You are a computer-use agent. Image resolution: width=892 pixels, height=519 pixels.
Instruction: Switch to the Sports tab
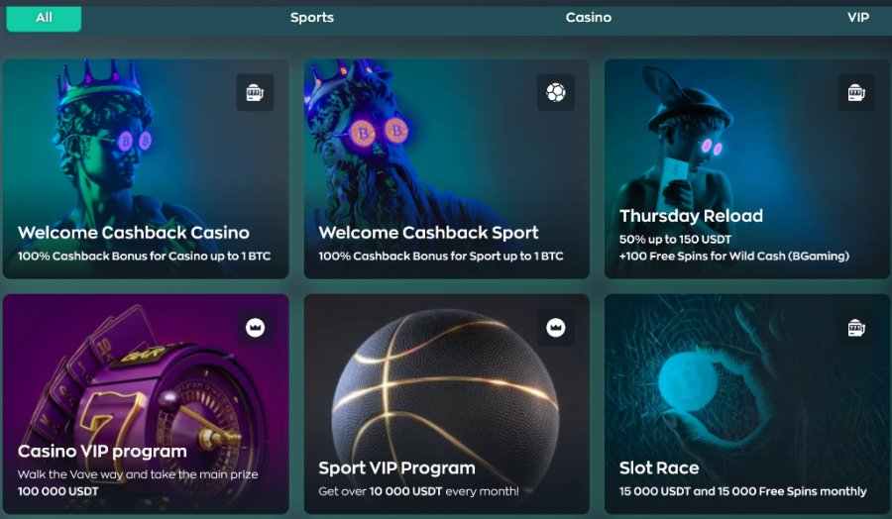click(x=312, y=18)
